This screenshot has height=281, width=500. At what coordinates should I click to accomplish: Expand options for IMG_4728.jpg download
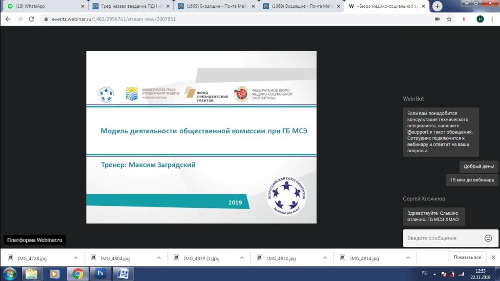tap(76, 258)
